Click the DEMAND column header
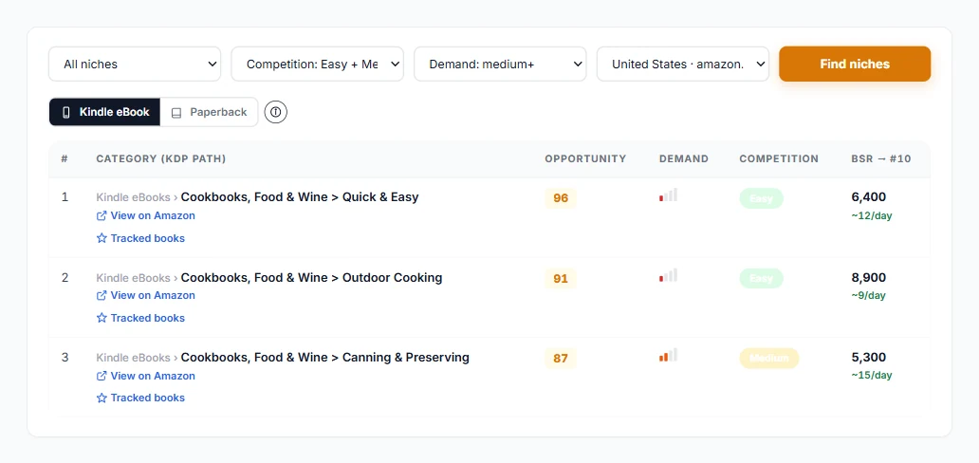This screenshot has height=463, width=979. click(684, 158)
